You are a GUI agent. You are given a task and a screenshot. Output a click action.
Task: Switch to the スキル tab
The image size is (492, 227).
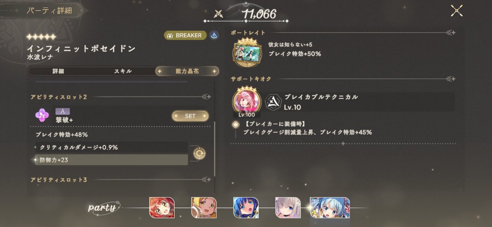(x=123, y=71)
